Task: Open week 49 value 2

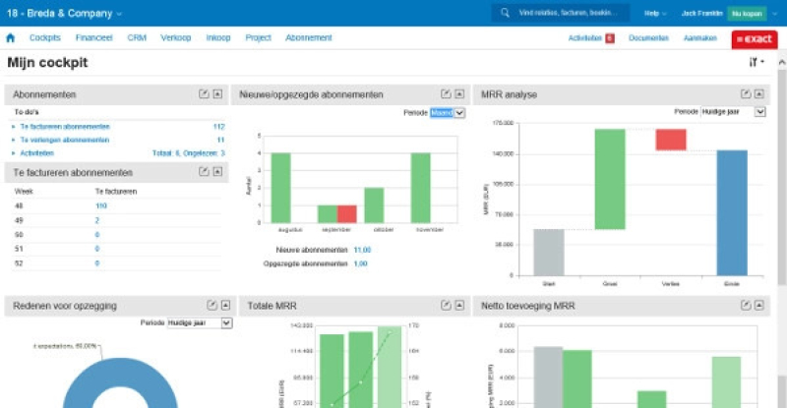Action: point(96,220)
